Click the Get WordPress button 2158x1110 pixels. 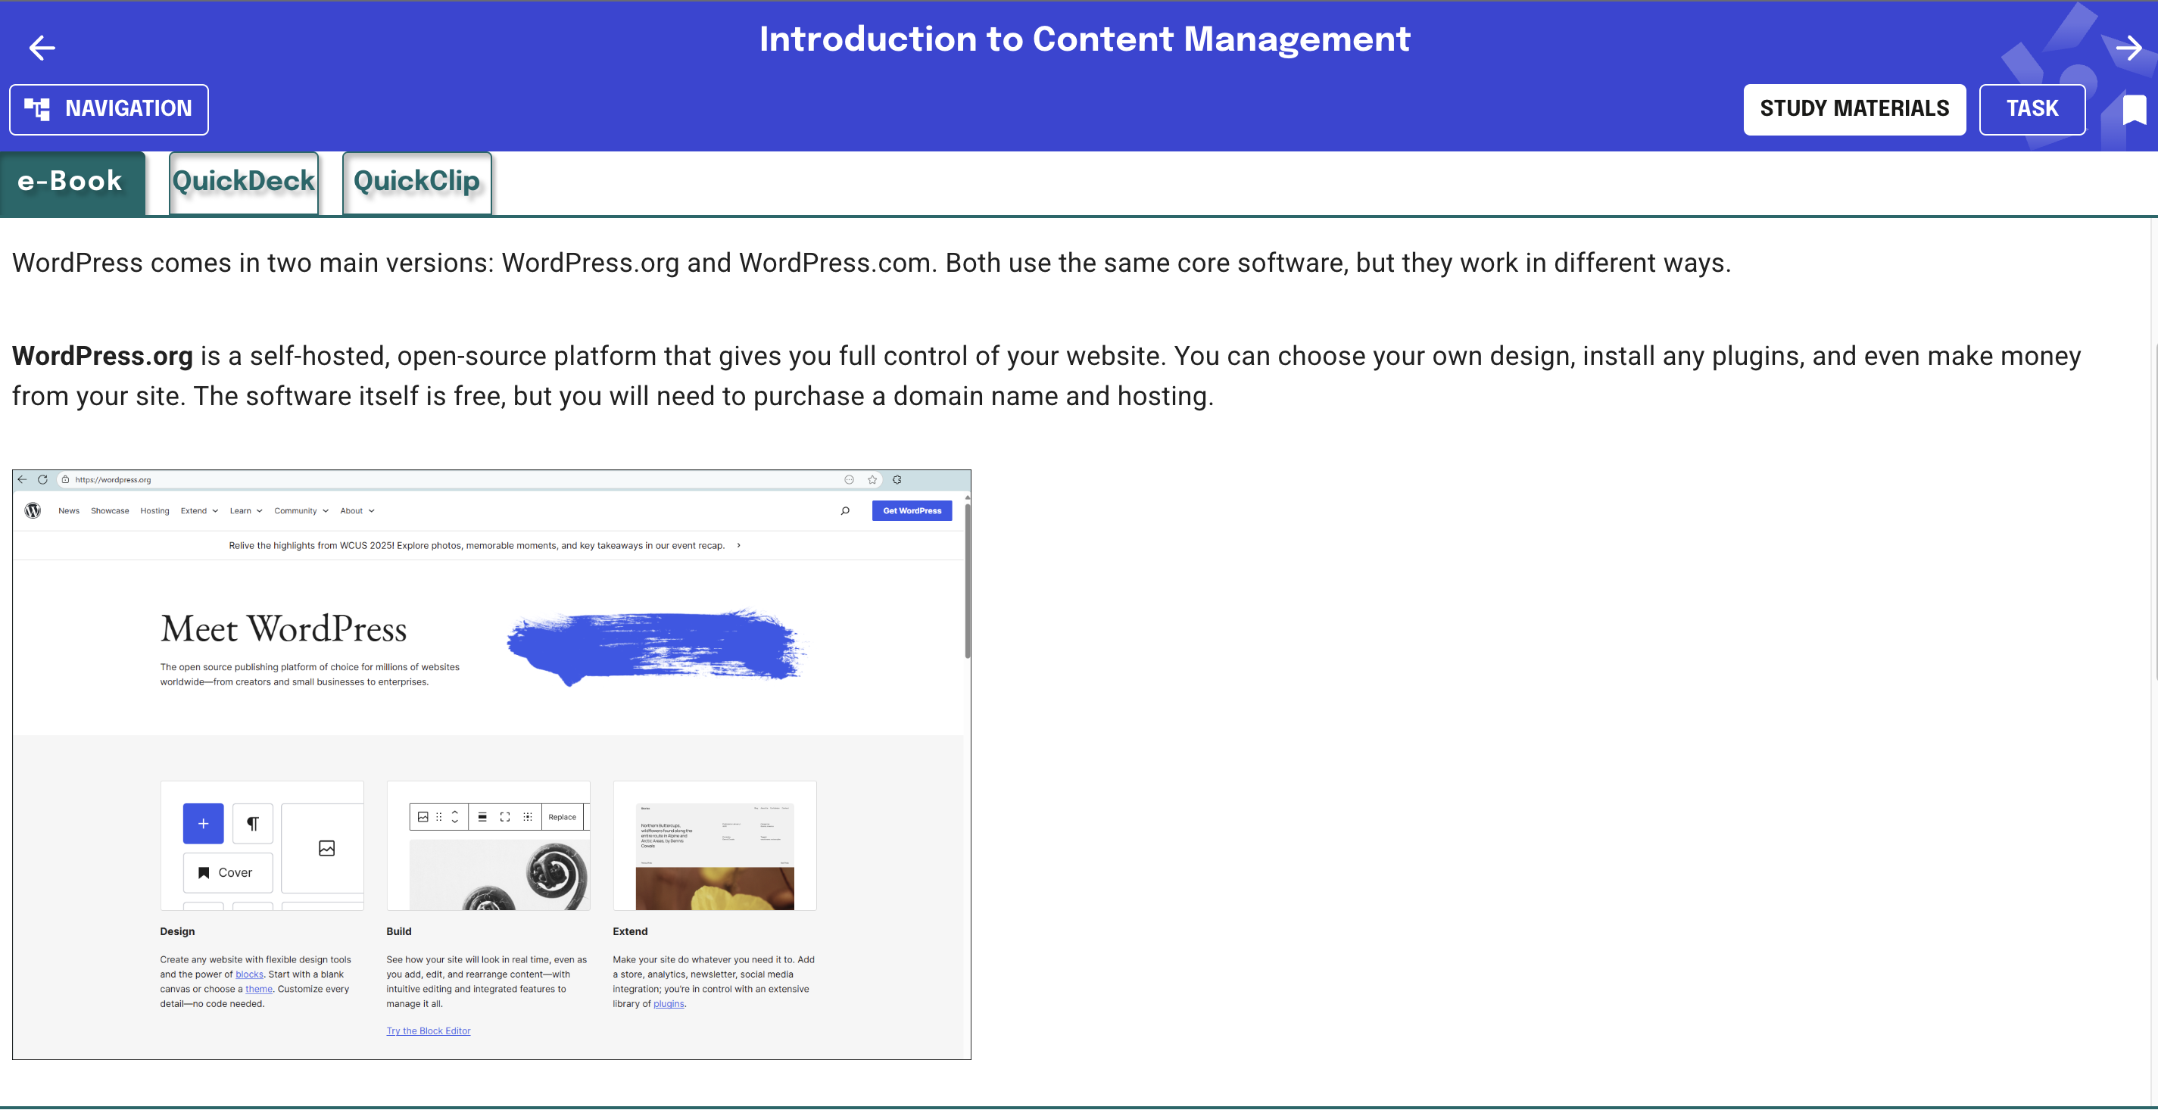912,510
